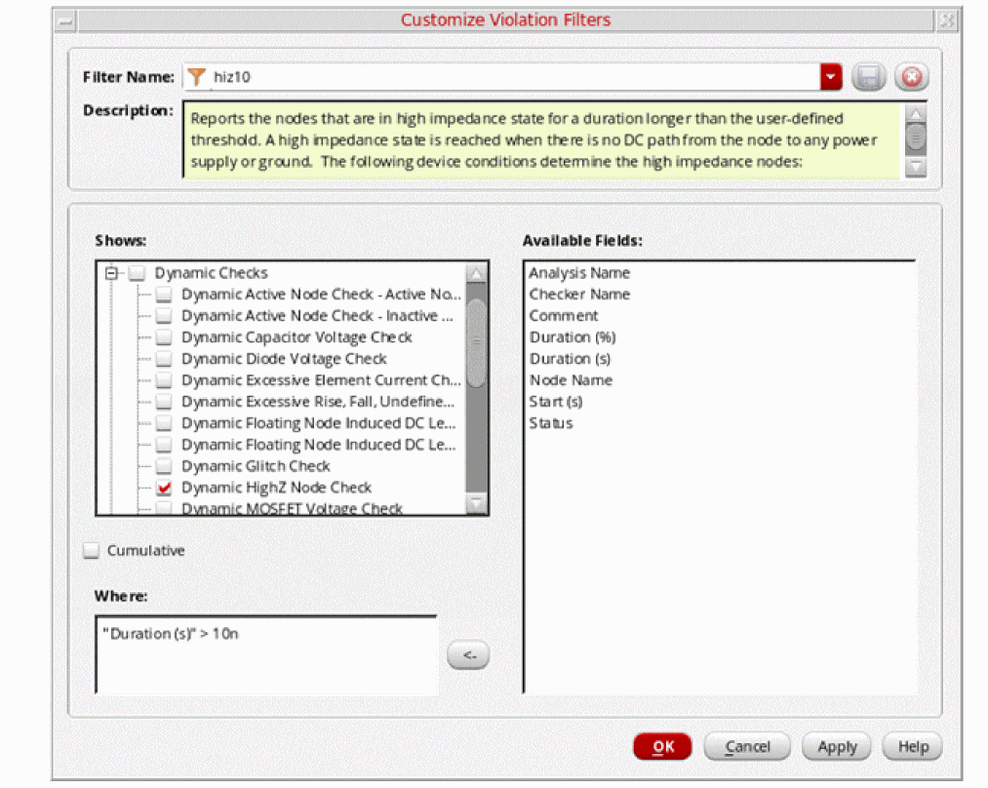Choose Checker Name from Available Fields

point(579,295)
